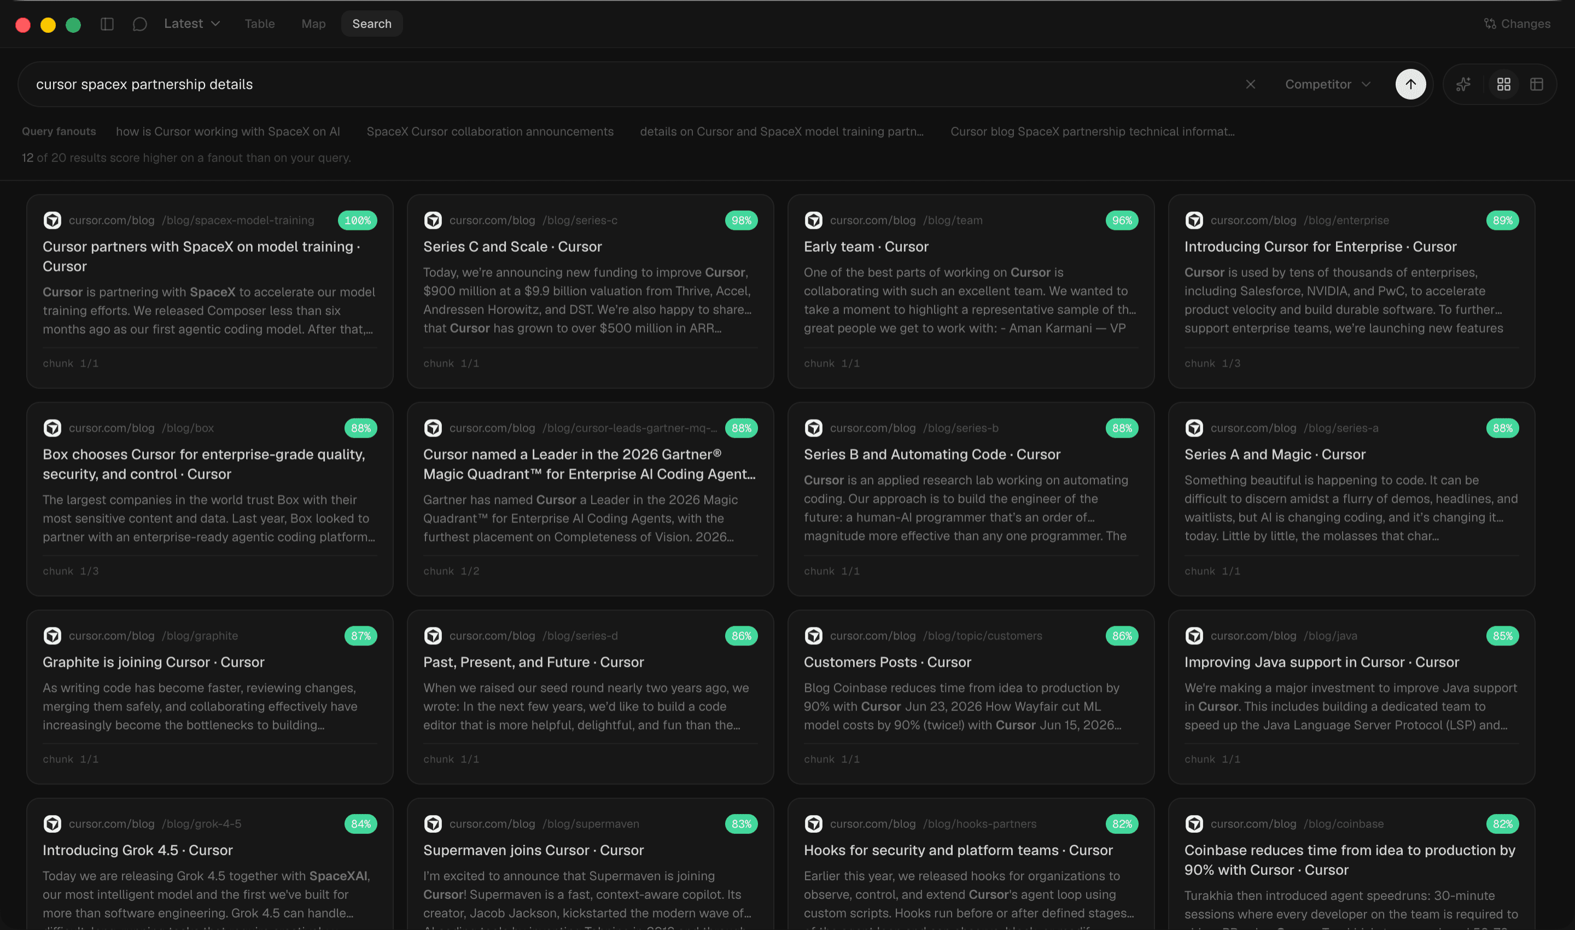1575x930 pixels.
Task: Select fanout 'SpaceX Cursor collaboration announcements'
Action: (490, 132)
